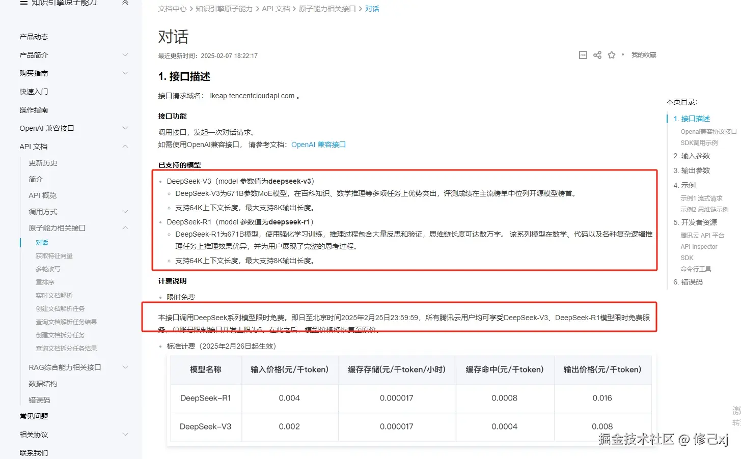Select 错误码 in sidebar tree
The height and width of the screenshot is (459, 741).
39,400
